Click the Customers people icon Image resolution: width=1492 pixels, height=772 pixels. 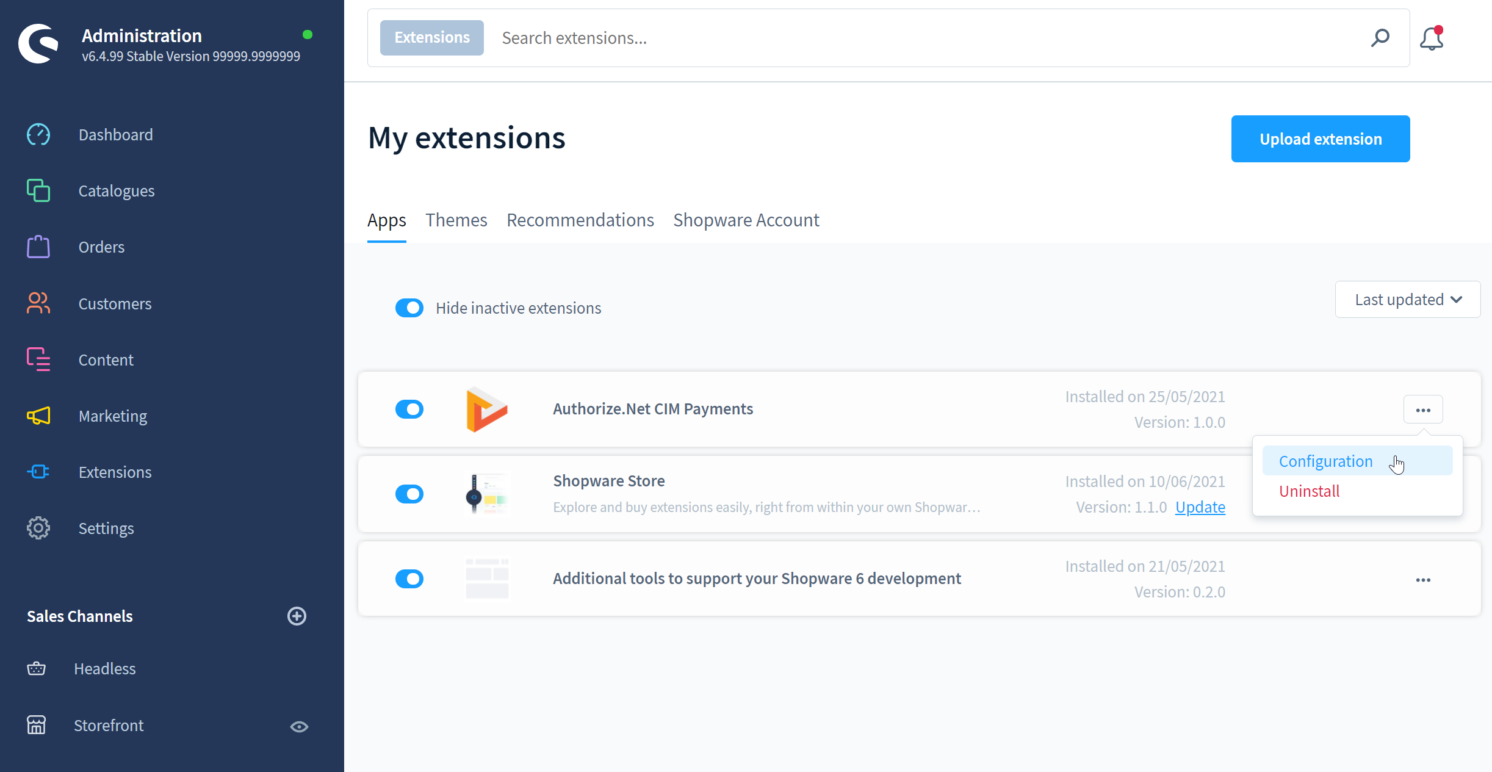(38, 303)
